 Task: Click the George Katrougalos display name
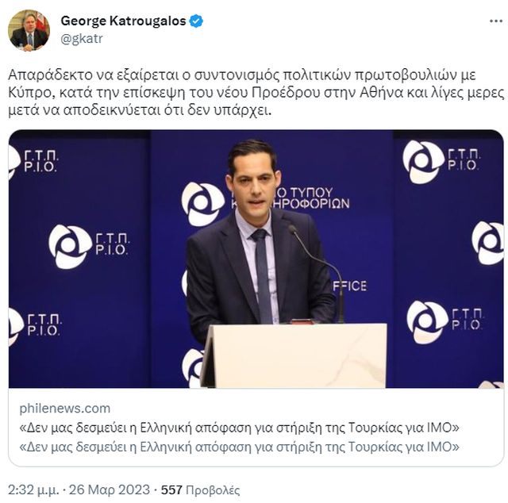click(124, 21)
